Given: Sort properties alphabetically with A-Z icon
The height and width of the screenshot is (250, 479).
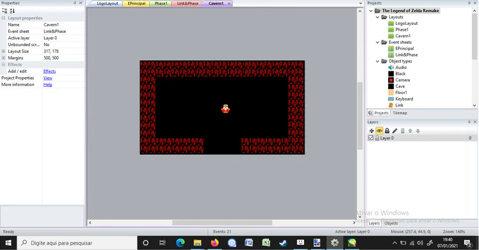Looking at the screenshot, I should (12, 11).
